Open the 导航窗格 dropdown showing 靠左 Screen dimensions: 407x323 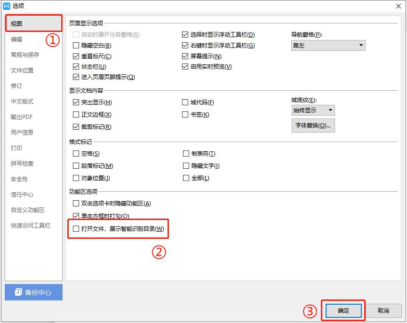[328, 46]
